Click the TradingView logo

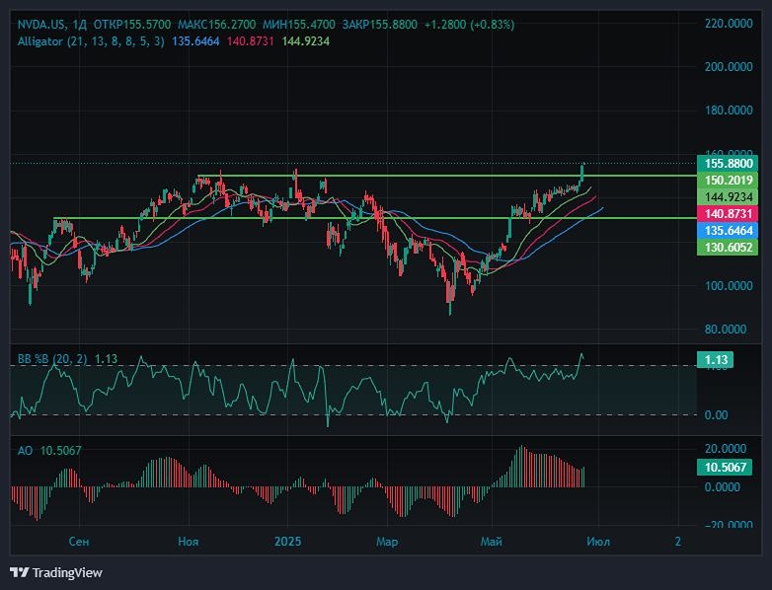pyautogui.click(x=56, y=572)
